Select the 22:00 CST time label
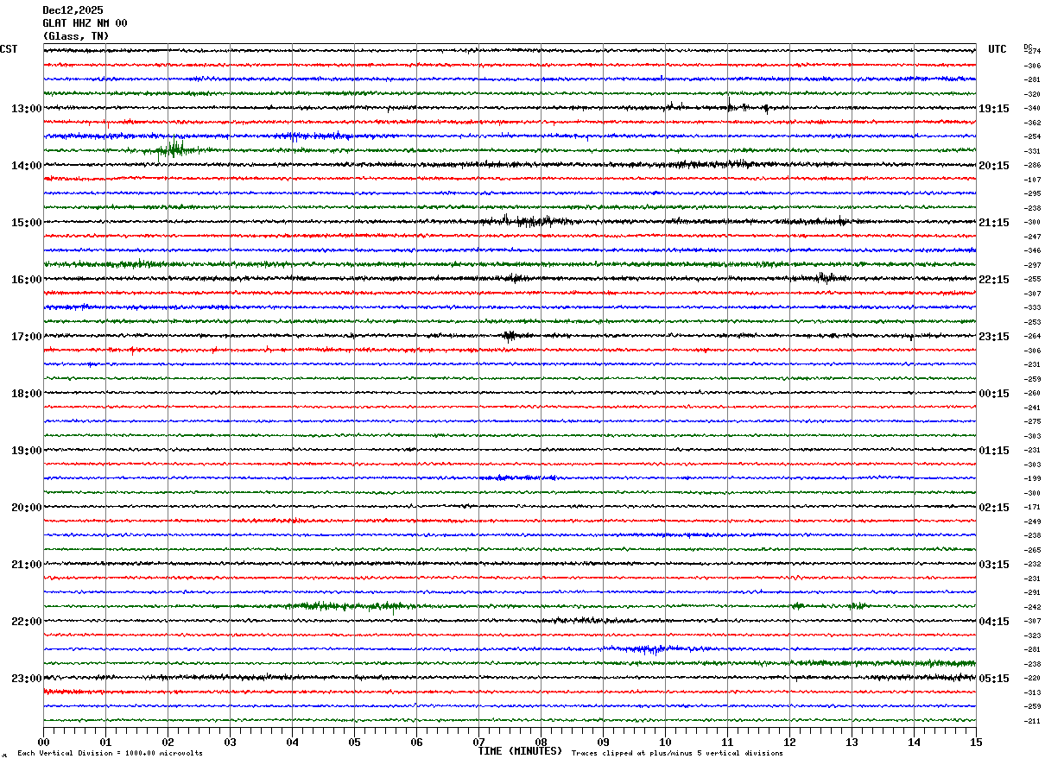This screenshot has height=765, width=1045. [26, 622]
